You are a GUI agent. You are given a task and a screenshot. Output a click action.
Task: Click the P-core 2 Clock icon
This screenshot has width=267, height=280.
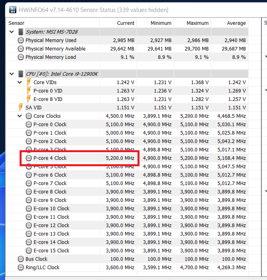29,141
